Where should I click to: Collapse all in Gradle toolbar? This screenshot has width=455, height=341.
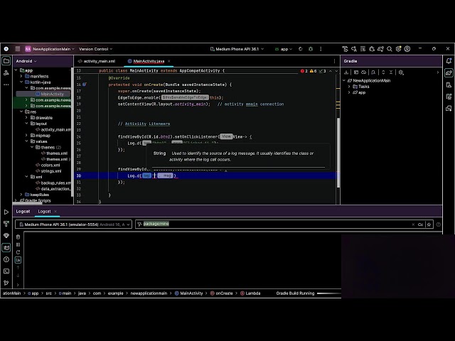391,72
